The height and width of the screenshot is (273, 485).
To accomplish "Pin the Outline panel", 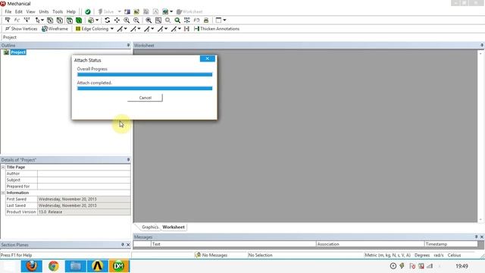I will (x=128, y=45).
